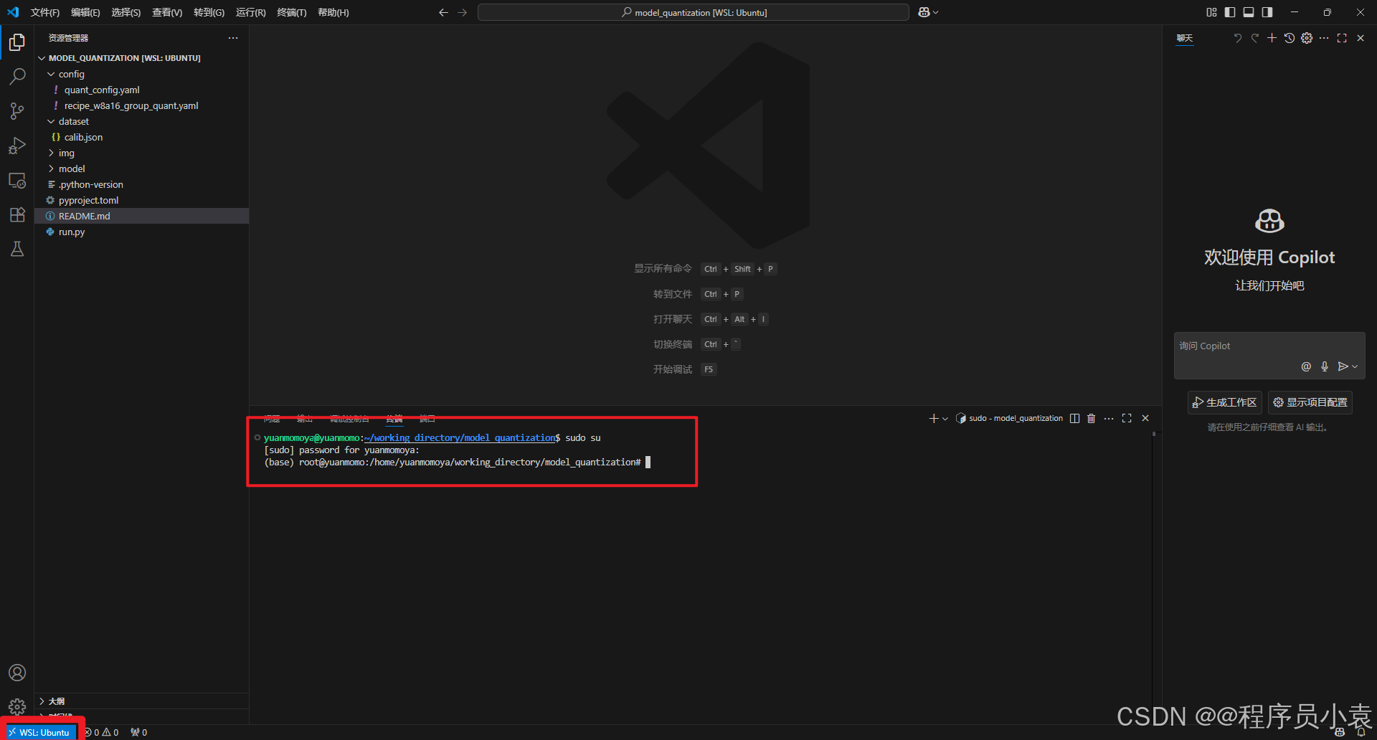Open Copilot title bar dropdown arrow
1377x740 pixels.
[936, 12]
